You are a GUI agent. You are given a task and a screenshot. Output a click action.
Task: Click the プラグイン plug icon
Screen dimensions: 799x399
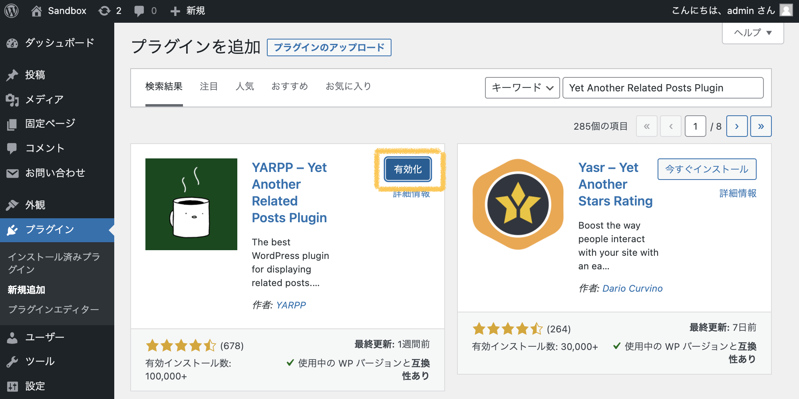click(x=12, y=230)
